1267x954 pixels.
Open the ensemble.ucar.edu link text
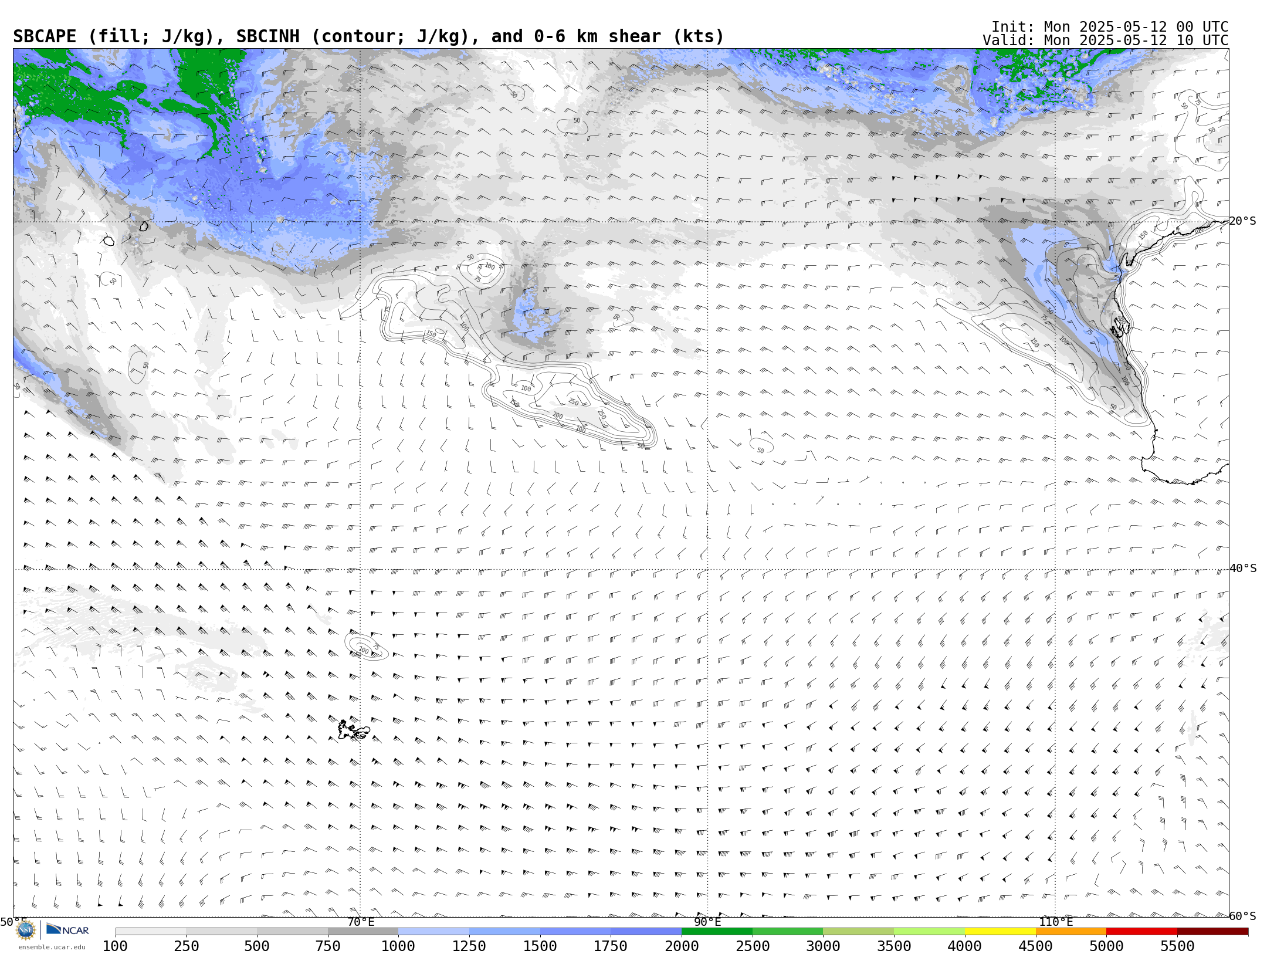[x=52, y=947]
